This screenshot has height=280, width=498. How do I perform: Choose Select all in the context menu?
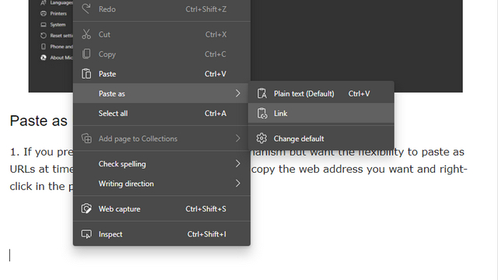(162, 113)
